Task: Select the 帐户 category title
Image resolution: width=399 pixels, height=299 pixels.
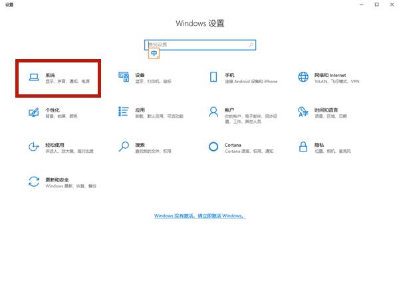Action: point(229,110)
